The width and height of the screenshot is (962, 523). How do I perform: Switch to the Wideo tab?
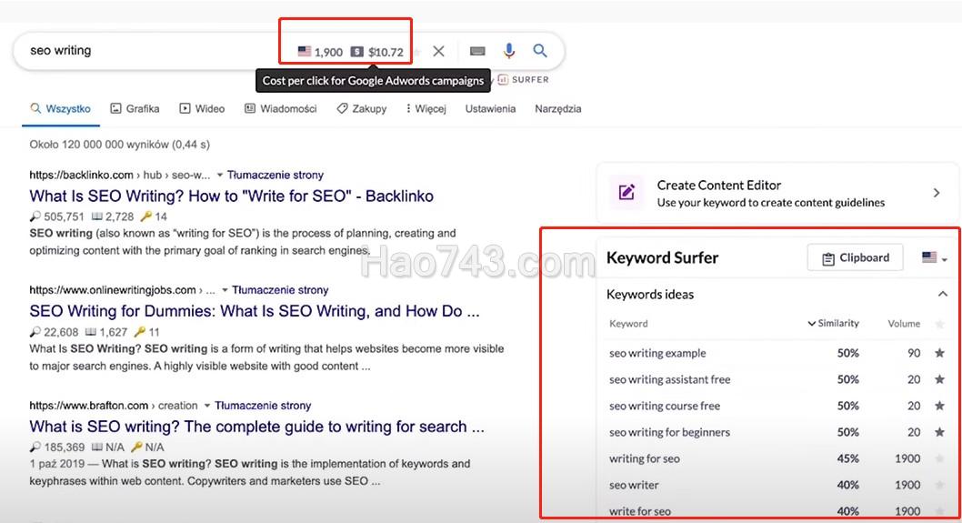click(x=202, y=108)
